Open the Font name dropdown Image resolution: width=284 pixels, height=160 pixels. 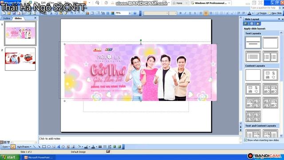pos(167,13)
